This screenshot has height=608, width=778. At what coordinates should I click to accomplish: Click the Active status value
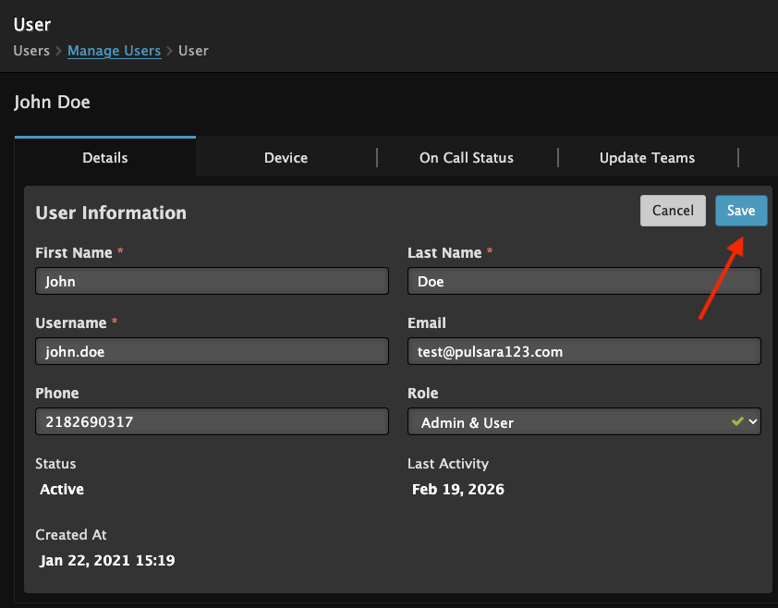(x=62, y=490)
